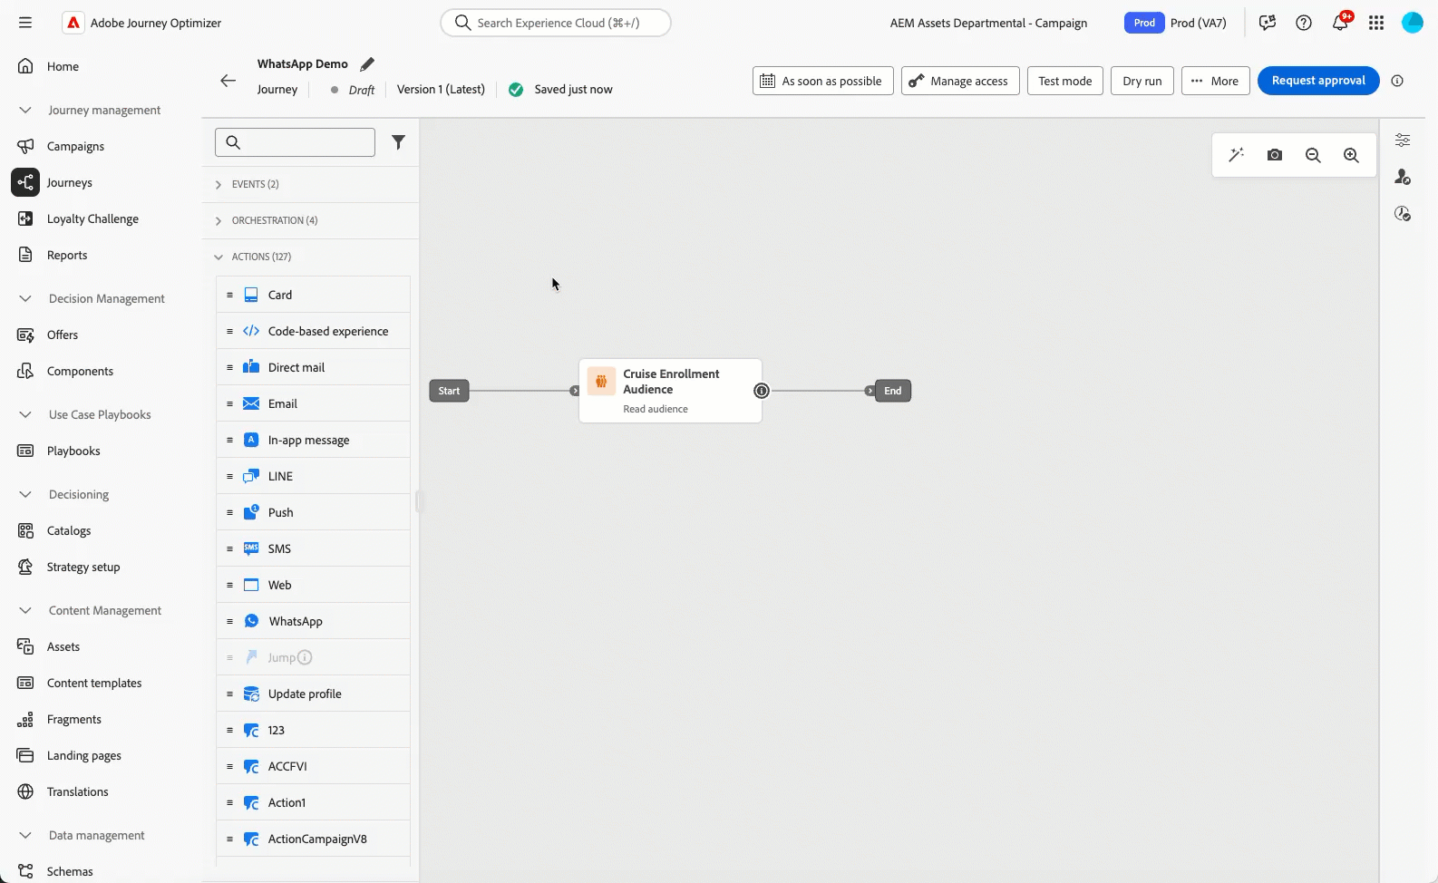Zoom in on the journey canvas
Viewport: 1438px width, 883px height.
click(1351, 155)
